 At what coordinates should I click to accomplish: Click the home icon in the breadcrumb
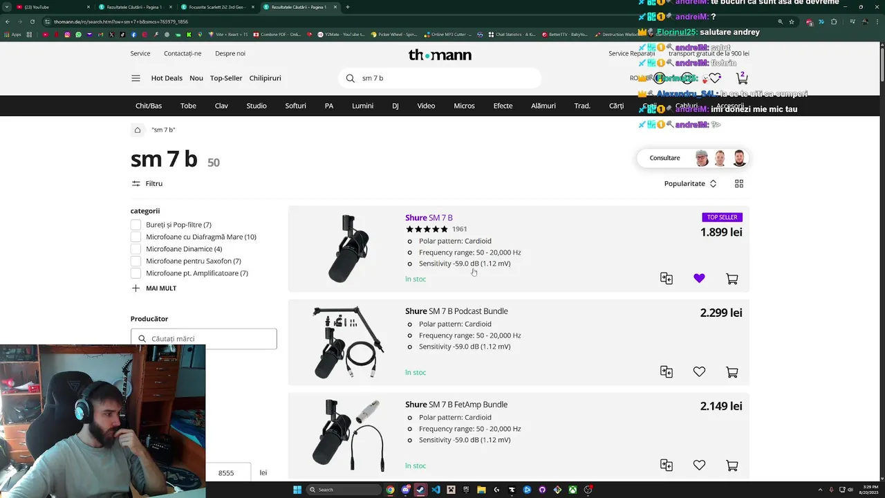138,130
